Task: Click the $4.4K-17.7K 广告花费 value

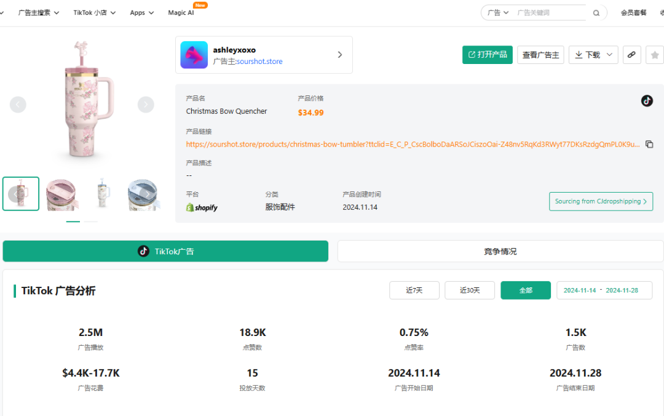Action: (x=90, y=373)
